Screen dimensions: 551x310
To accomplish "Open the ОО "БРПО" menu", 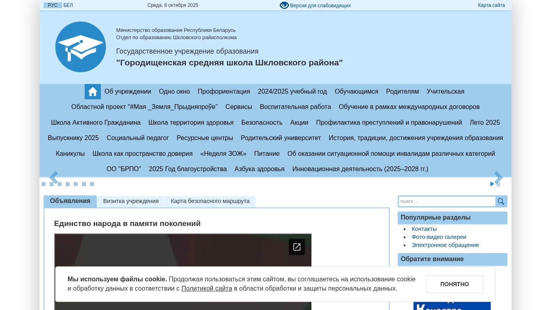I will pos(124,169).
